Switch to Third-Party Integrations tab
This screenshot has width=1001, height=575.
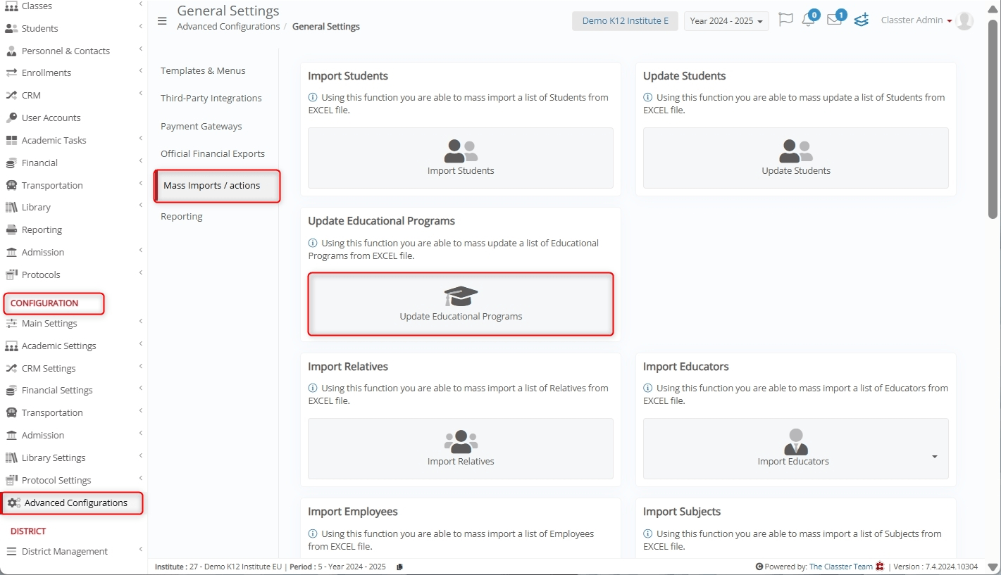211,98
